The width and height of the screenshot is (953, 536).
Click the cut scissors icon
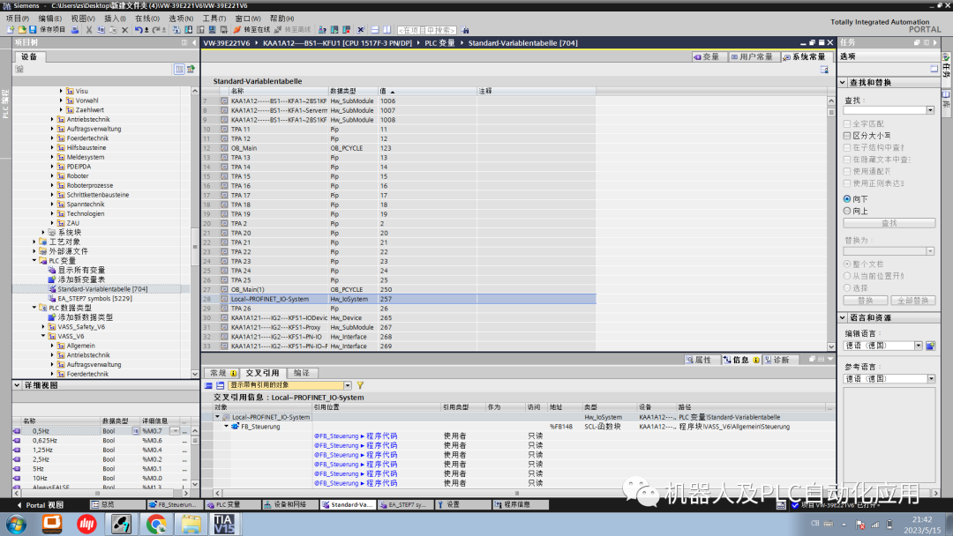point(89,30)
